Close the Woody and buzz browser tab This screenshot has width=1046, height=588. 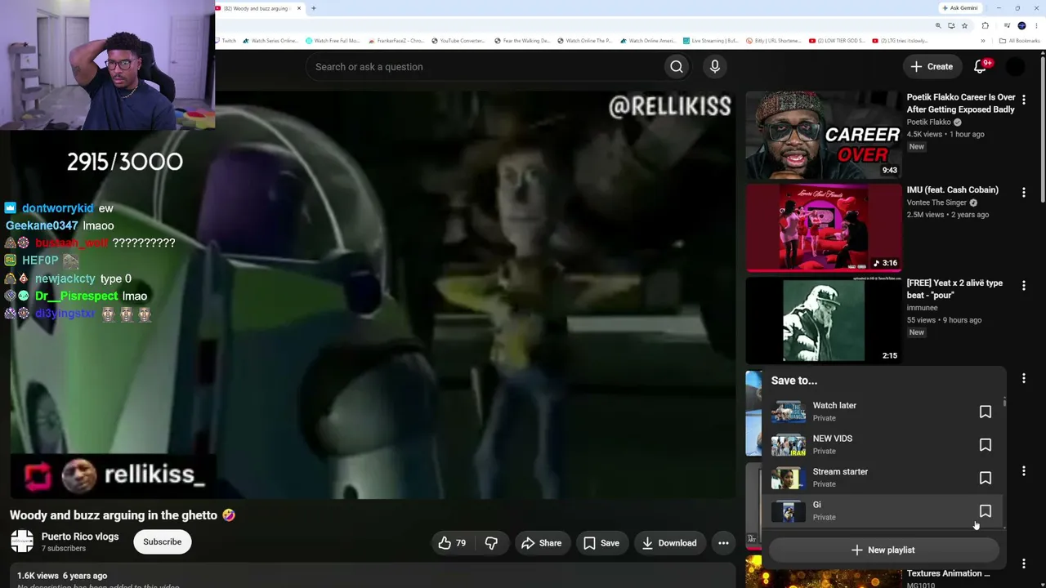coord(299,8)
